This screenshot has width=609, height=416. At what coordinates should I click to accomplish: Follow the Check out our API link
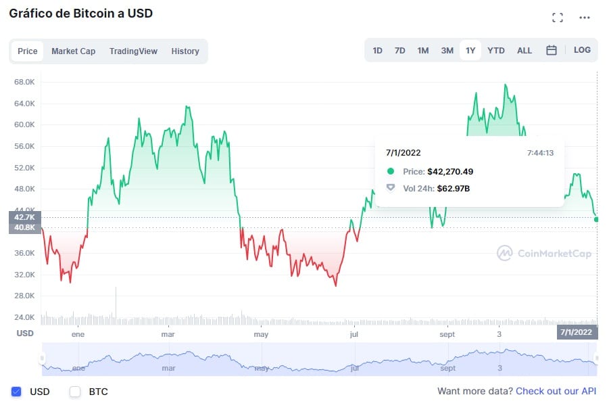(x=556, y=391)
